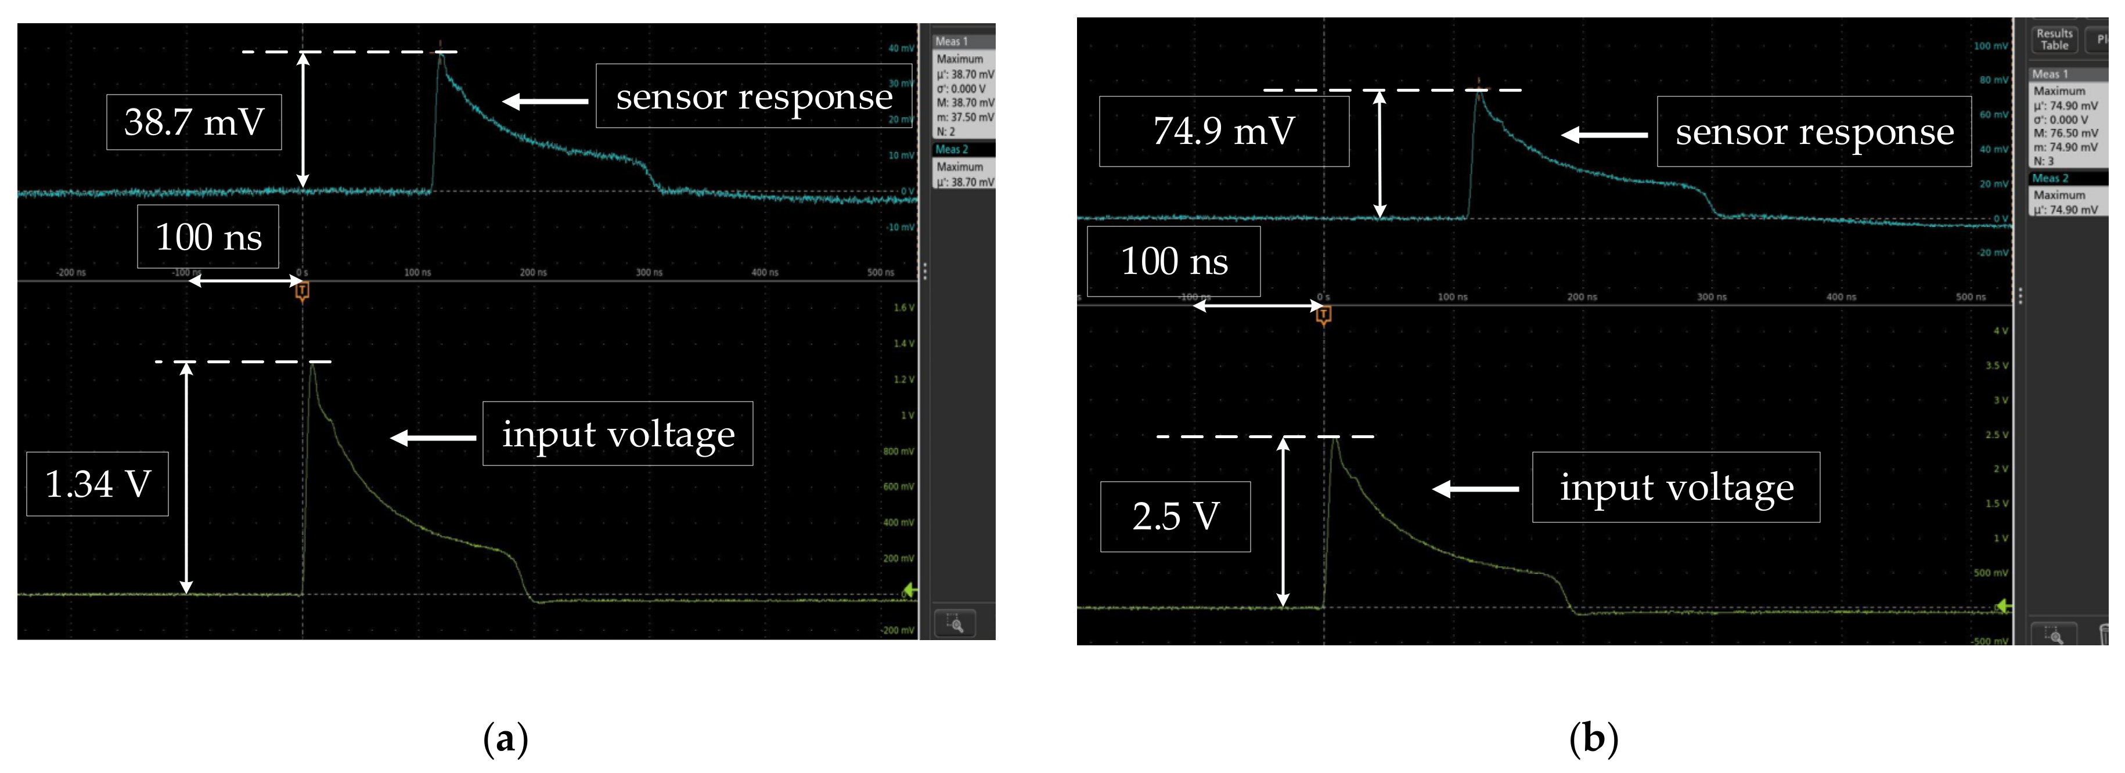Click orange trigger T marker in left oscilloscope
2125x773 pixels.
coord(302,290)
